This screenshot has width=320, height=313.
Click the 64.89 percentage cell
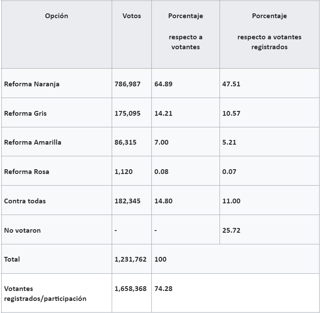tap(163, 84)
